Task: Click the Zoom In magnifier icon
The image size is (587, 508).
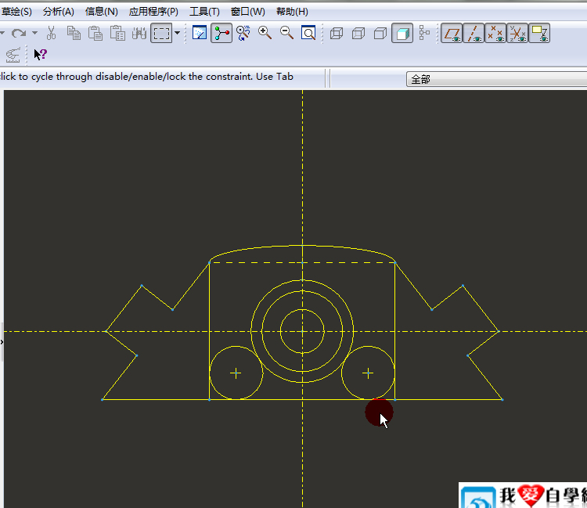Action: click(x=265, y=33)
